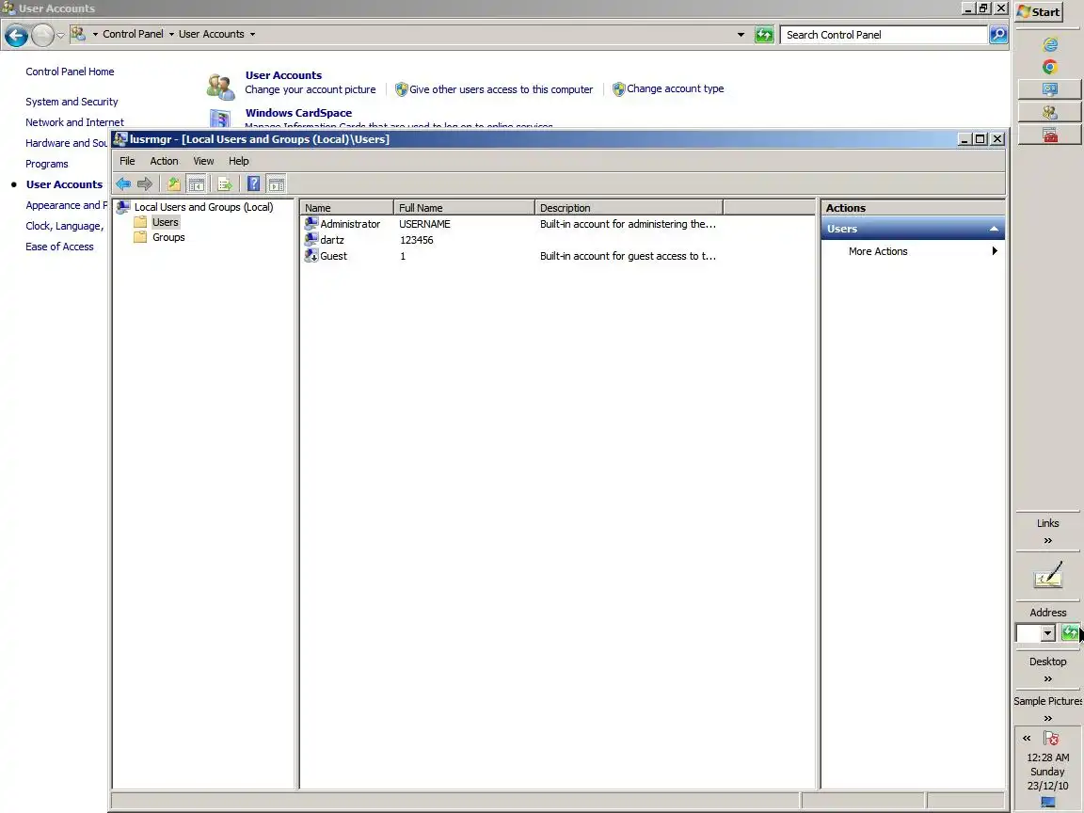Toggle Show/Hide Action Pane button
This screenshot has height=813, width=1084.
(276, 183)
